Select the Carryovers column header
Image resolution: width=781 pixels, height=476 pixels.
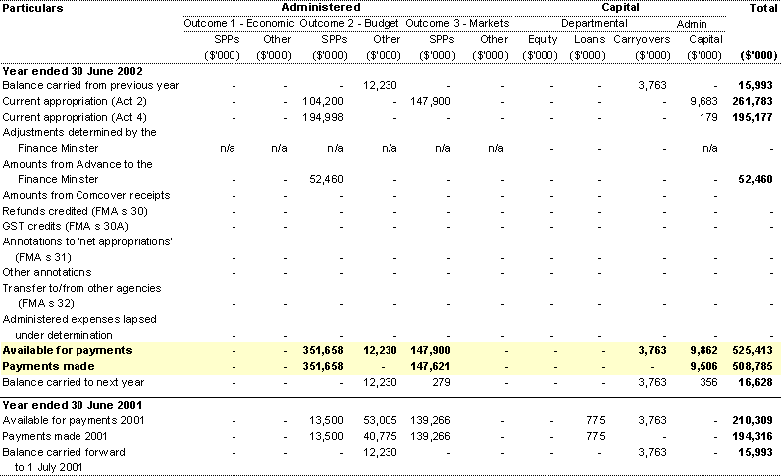tap(641, 40)
